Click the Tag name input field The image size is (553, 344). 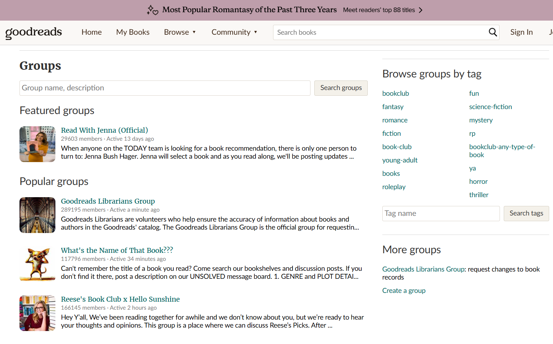coord(441,214)
